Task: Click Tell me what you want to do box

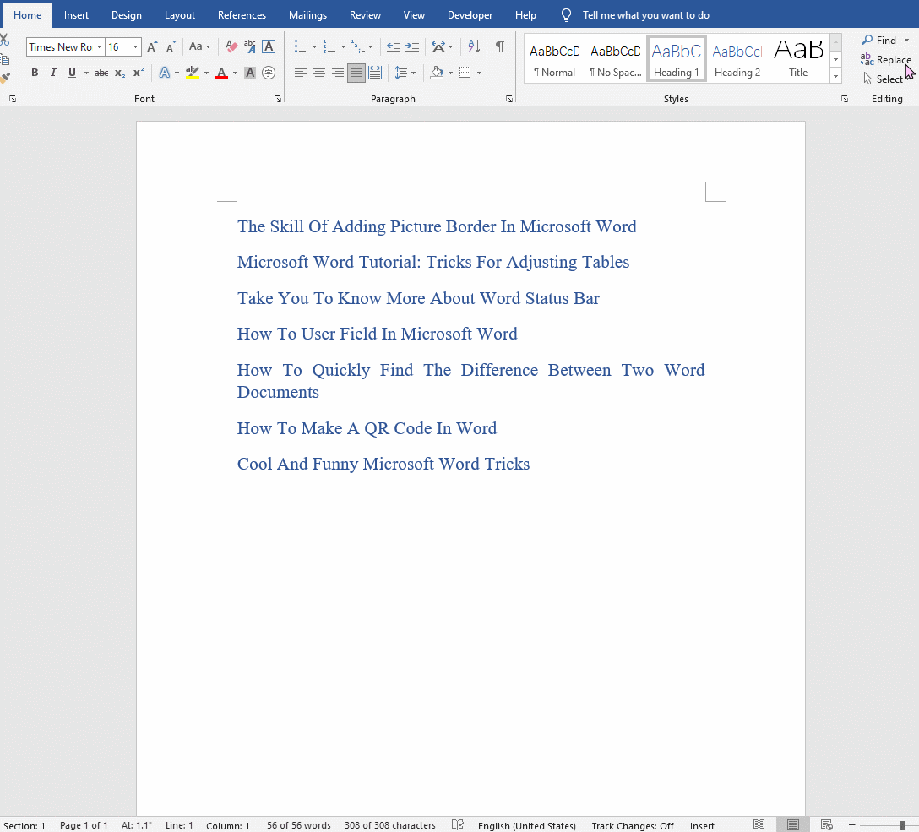Action: pyautogui.click(x=645, y=14)
